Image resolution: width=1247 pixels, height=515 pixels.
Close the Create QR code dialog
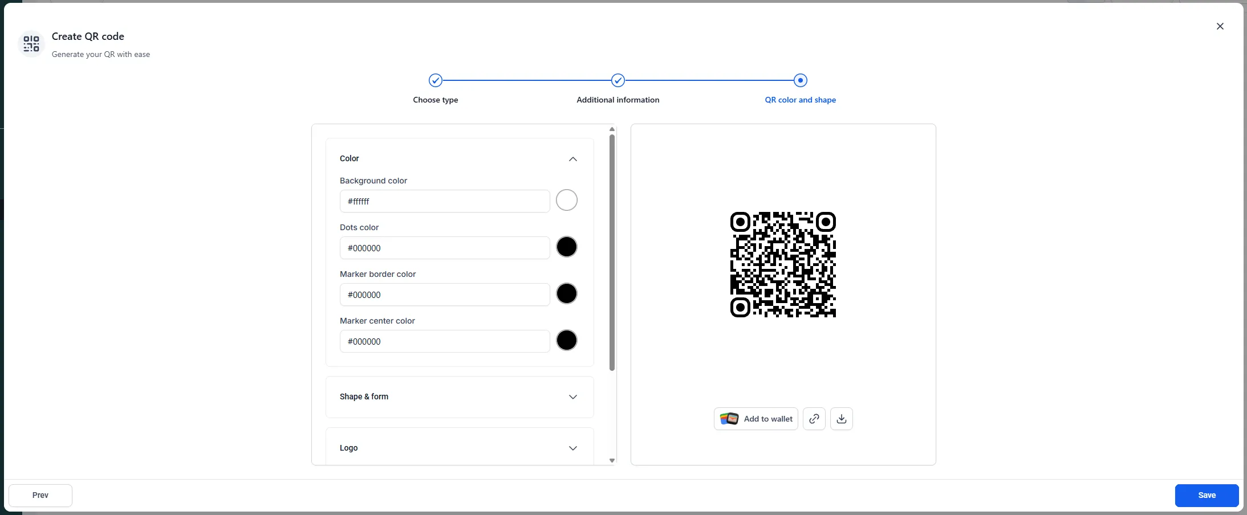point(1220,26)
